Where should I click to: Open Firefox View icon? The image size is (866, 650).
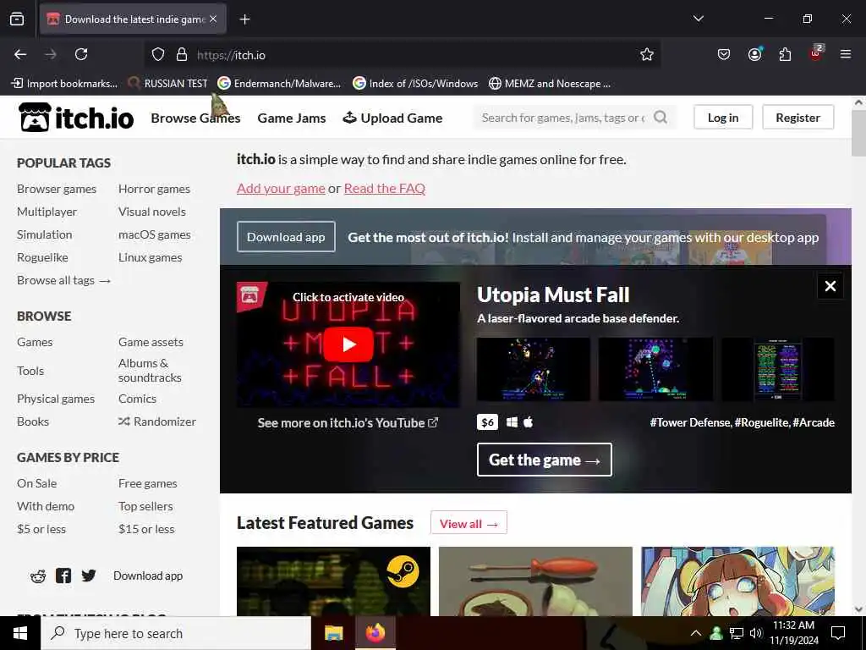click(17, 19)
